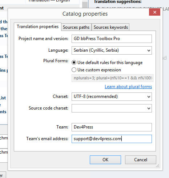Confirm the dialog with OK
Screen dimensions: 169x178
[105, 160]
